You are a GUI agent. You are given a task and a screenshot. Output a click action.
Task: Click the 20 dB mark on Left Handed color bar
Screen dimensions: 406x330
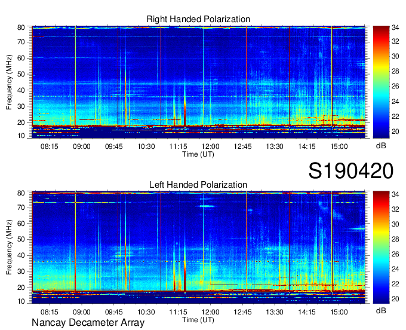395,299
